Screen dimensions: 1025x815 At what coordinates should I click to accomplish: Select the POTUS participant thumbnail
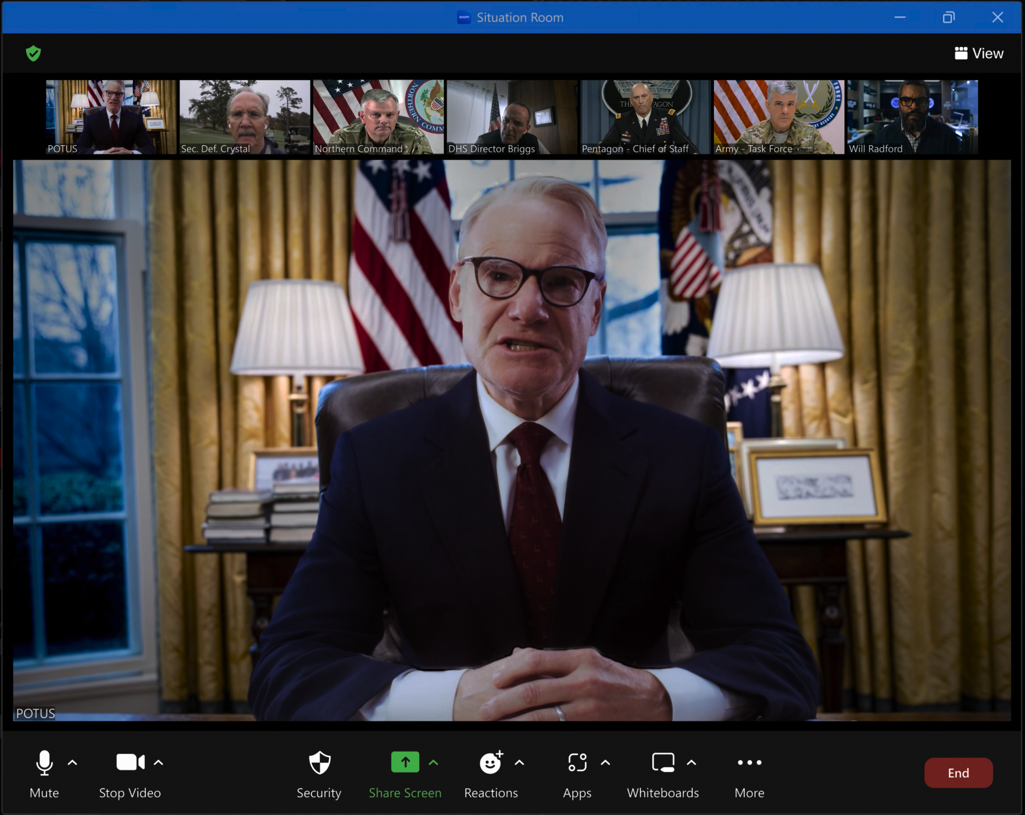(x=111, y=117)
